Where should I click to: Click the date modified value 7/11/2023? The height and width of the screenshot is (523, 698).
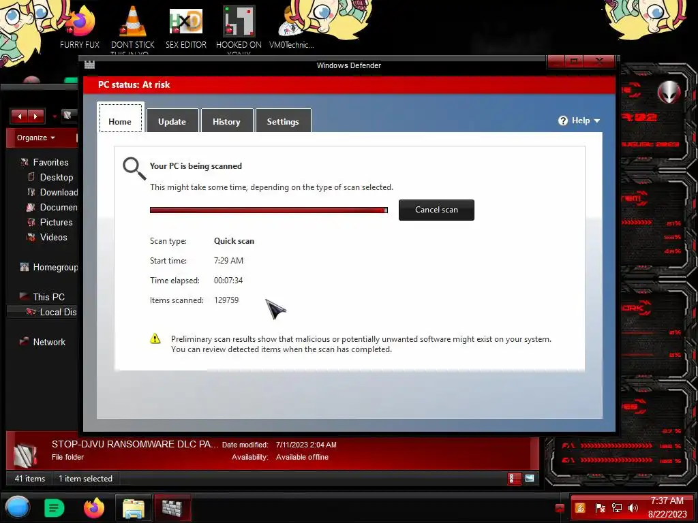click(x=306, y=445)
